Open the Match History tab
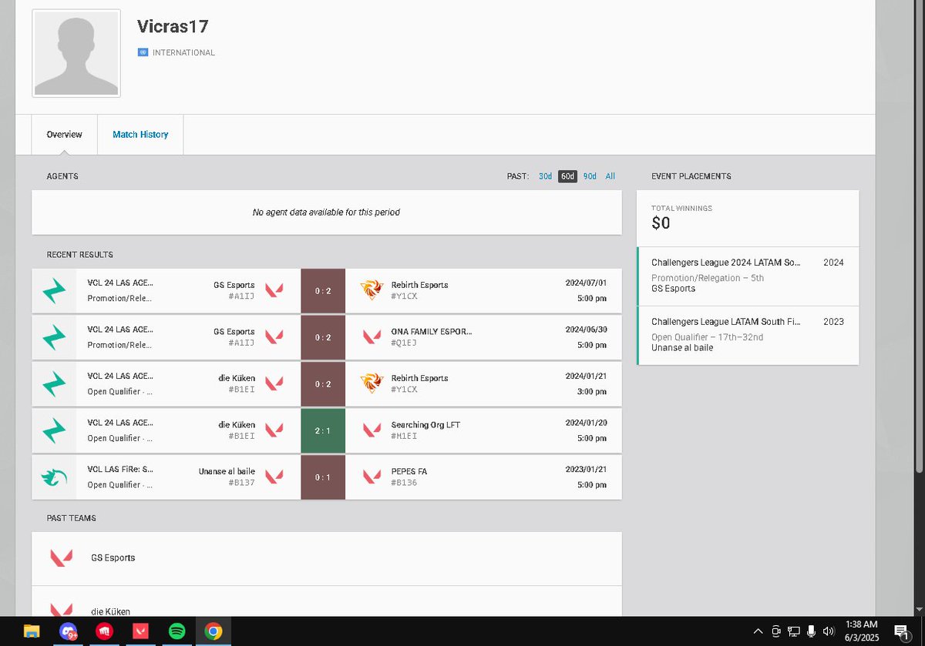This screenshot has height=646, width=925. pos(140,135)
